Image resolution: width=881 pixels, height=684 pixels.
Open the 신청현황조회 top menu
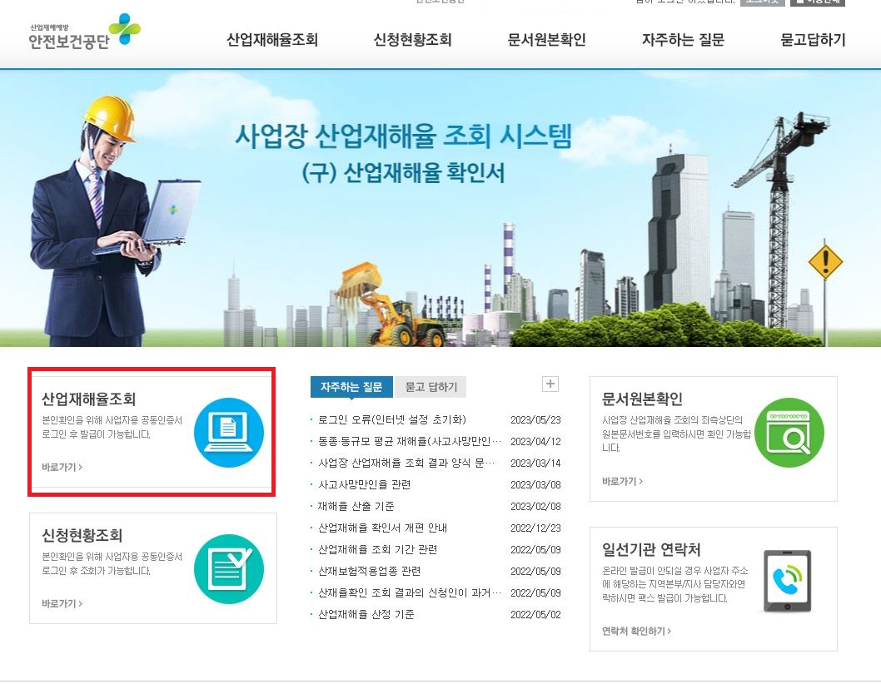coord(412,40)
